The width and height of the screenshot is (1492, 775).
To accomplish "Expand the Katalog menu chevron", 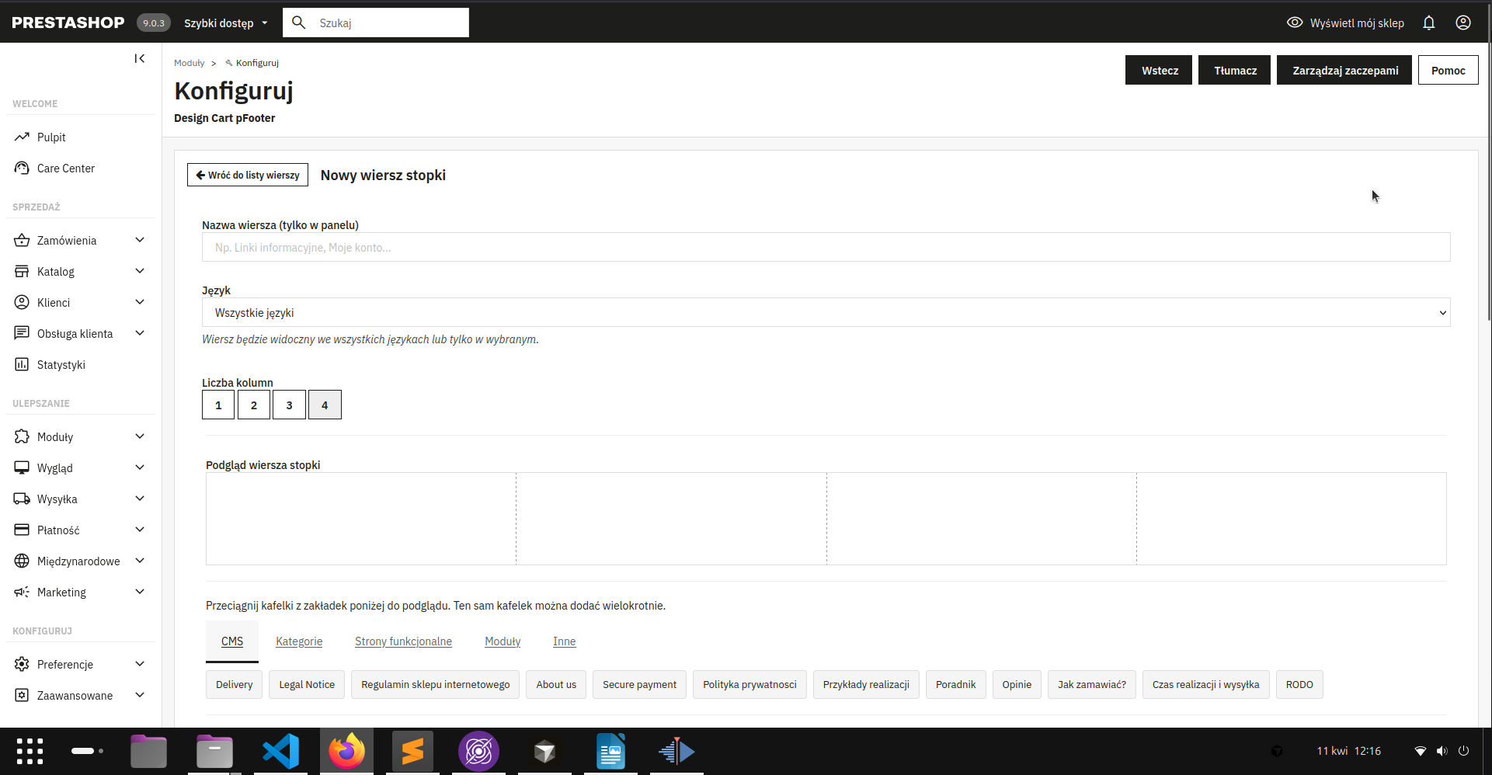I will 140,271.
